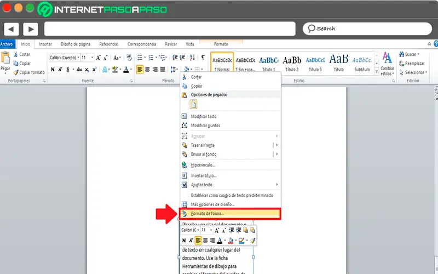Switch to the Insertar tab
438x274 pixels.
(45, 44)
